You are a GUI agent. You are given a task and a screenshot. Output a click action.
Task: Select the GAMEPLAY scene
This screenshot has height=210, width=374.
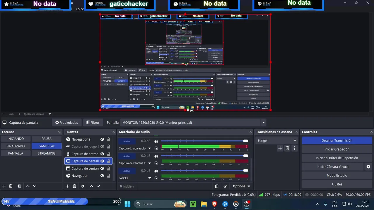(x=46, y=146)
